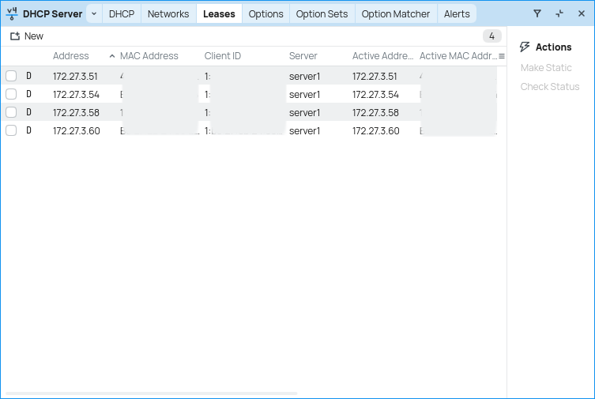Click the item count badge 4
Viewport: 595px width, 399px height.
pos(491,36)
